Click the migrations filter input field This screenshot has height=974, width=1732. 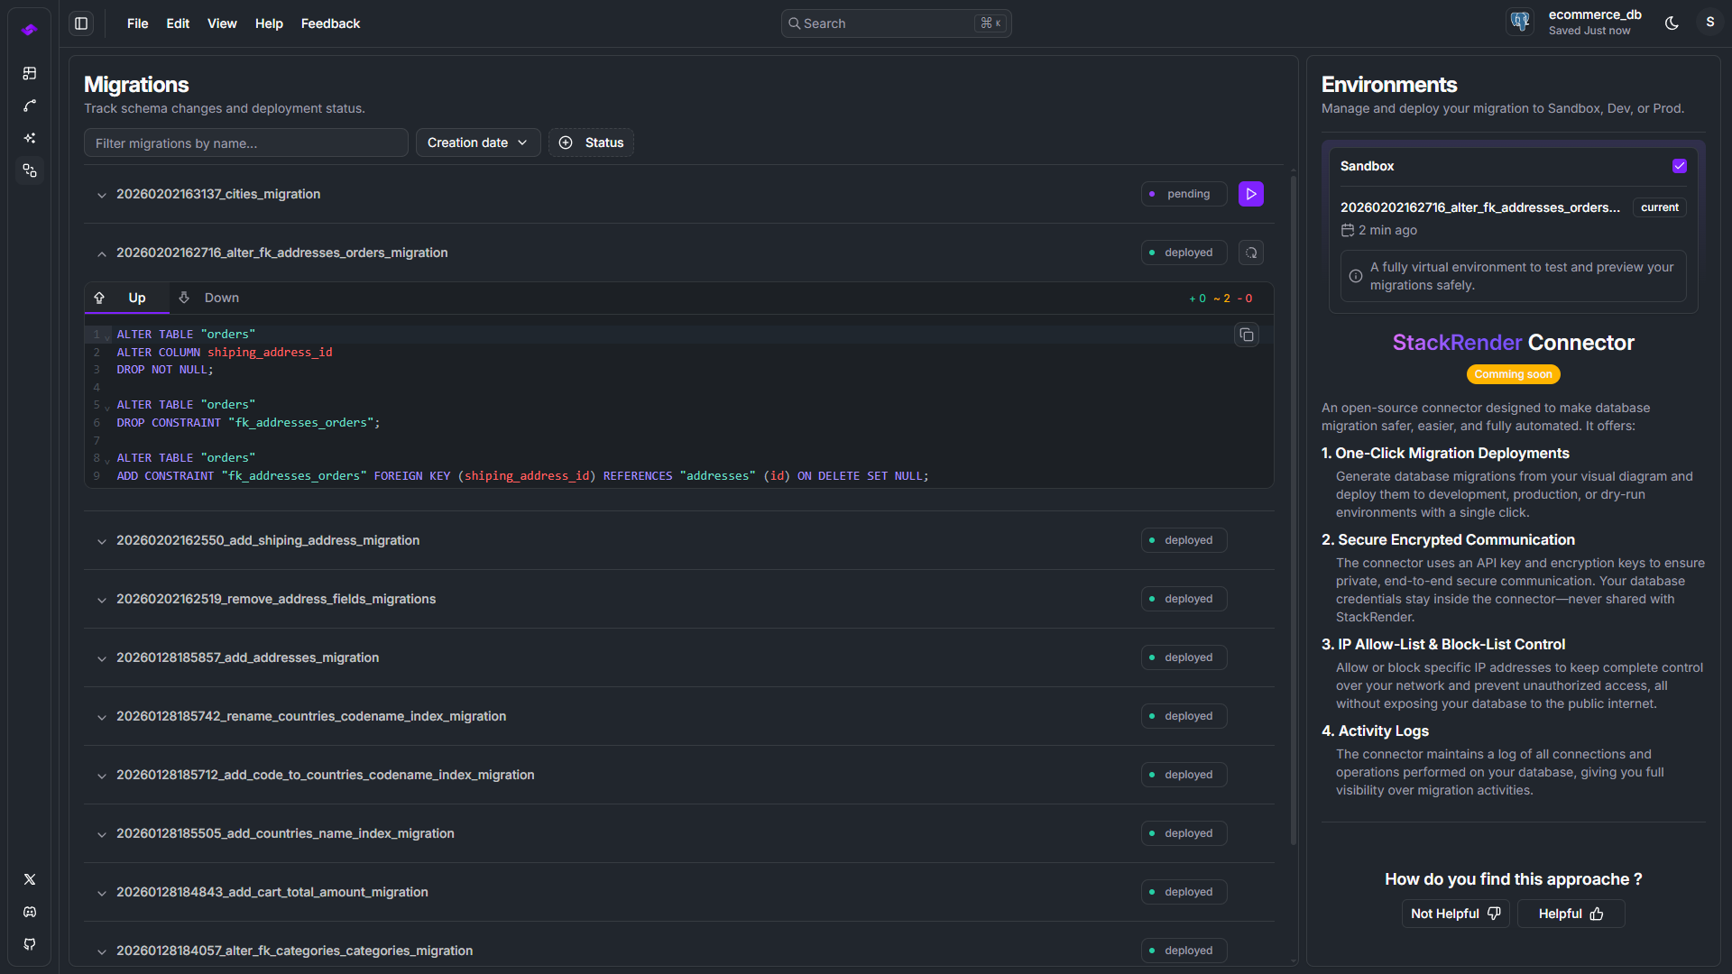245,142
